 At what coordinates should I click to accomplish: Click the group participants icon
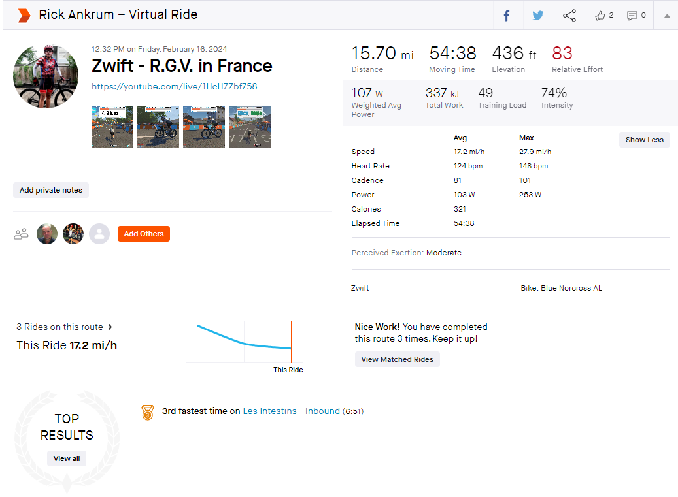click(21, 234)
